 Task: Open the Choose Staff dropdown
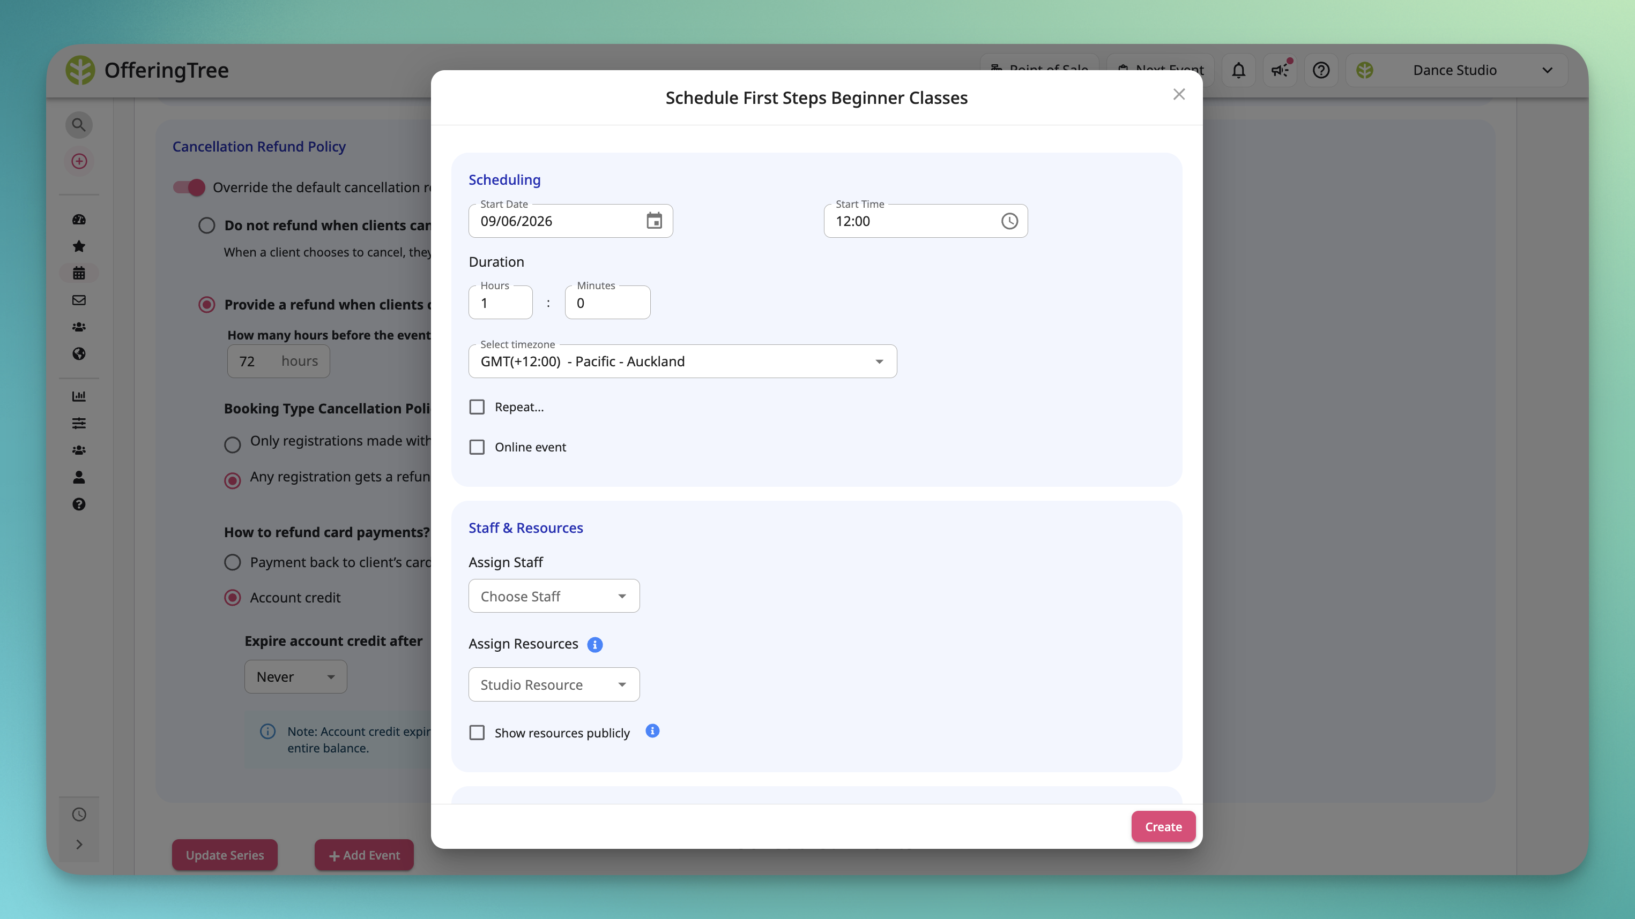(553, 596)
